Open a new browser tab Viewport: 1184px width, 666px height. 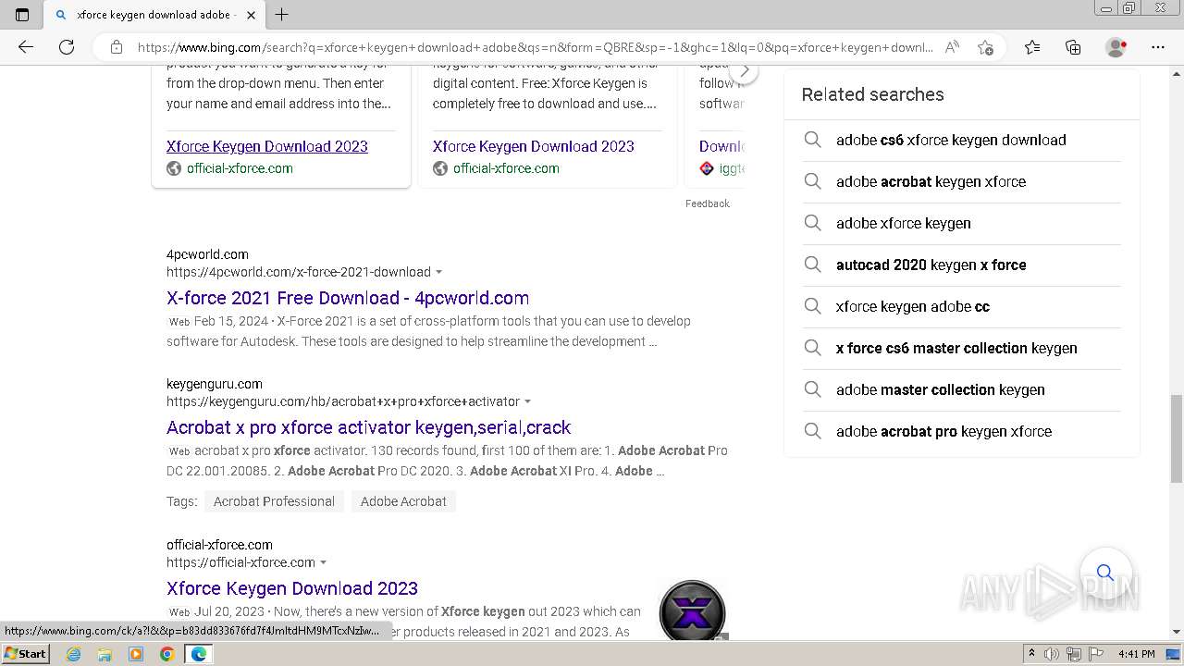282,15
